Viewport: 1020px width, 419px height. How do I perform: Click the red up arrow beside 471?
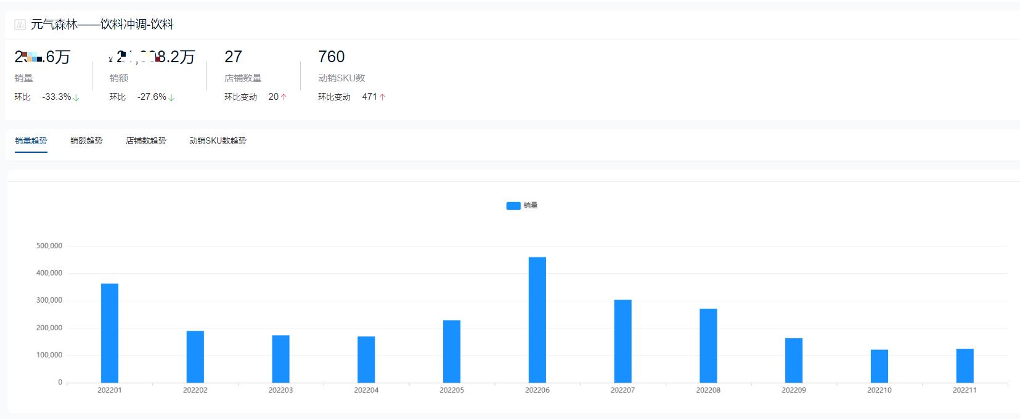(382, 97)
